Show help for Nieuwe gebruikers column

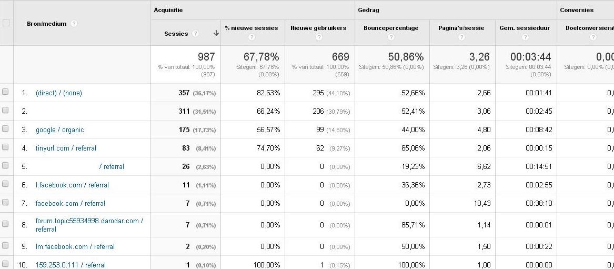tap(319, 37)
